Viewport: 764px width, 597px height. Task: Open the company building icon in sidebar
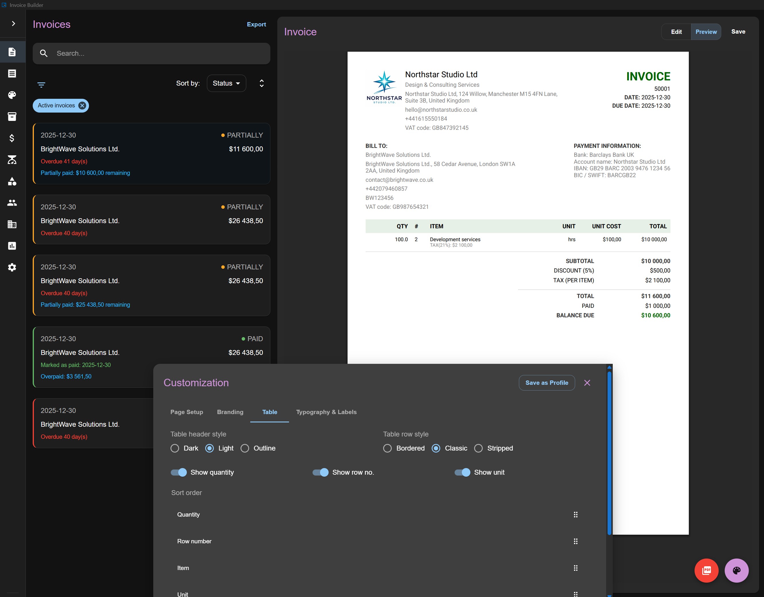[12, 224]
